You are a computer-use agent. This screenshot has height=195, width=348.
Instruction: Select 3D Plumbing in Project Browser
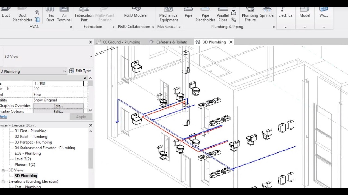[x=26, y=176]
